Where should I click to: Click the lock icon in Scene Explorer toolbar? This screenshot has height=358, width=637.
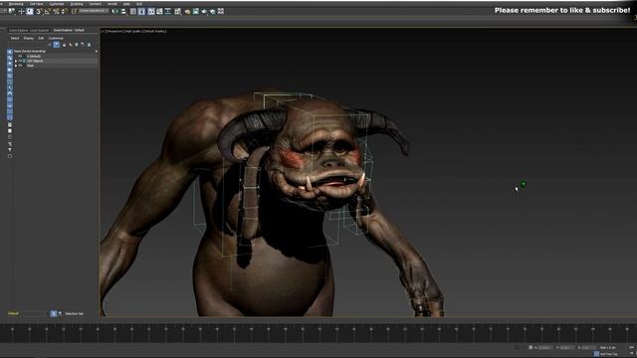64,45
